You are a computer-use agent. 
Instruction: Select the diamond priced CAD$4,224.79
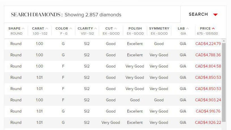[x=113, y=44]
